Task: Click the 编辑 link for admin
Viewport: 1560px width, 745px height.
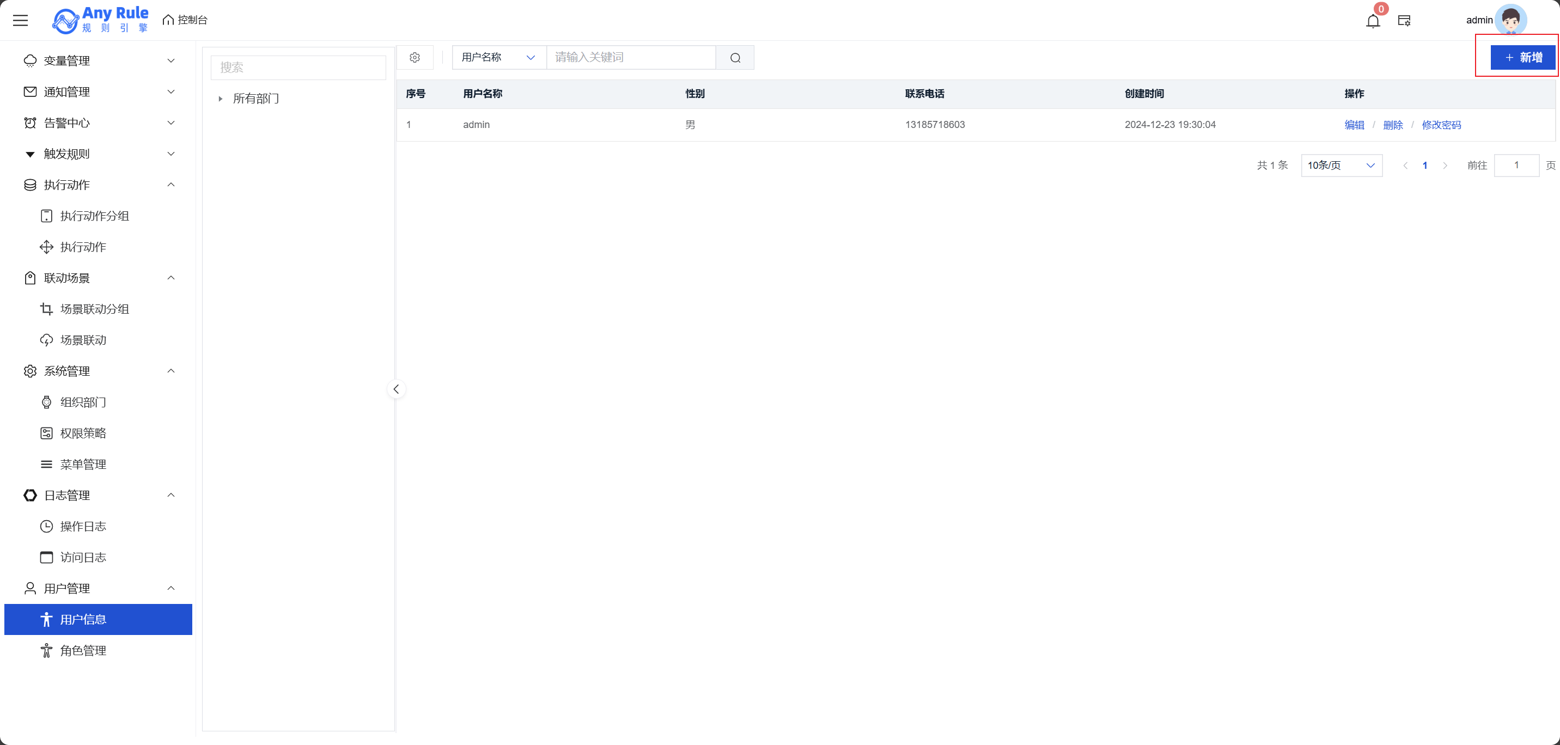Action: click(x=1354, y=125)
